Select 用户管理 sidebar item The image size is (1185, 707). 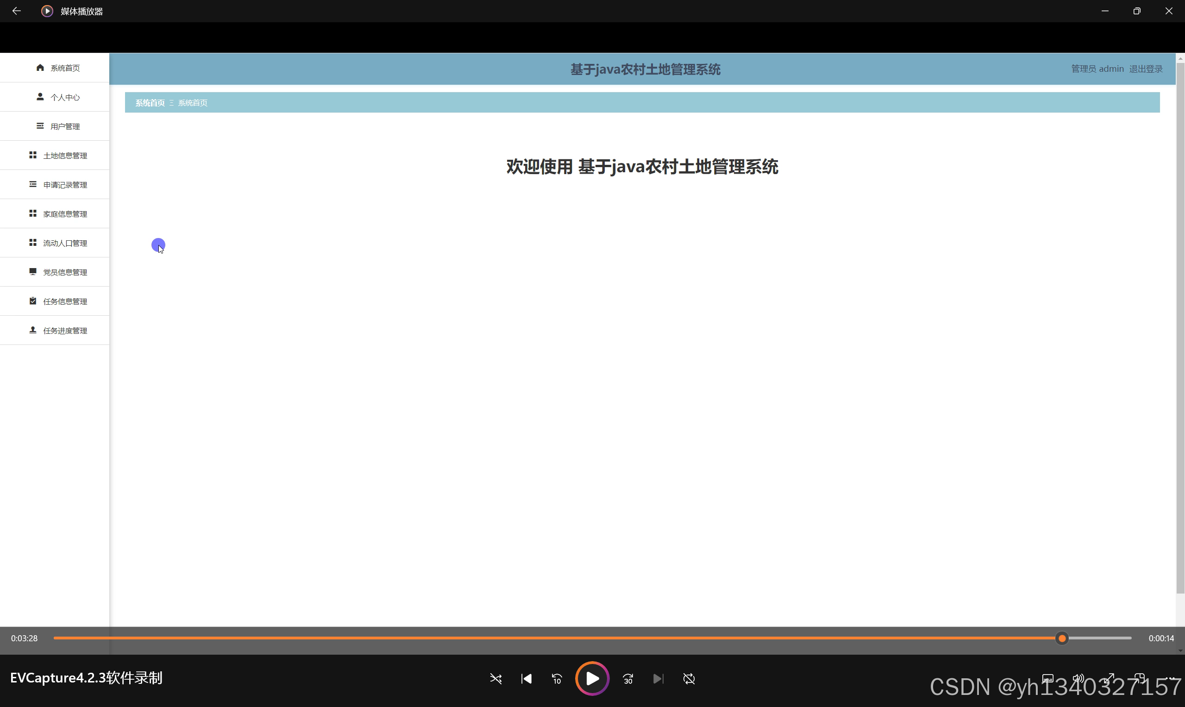pyautogui.click(x=58, y=126)
